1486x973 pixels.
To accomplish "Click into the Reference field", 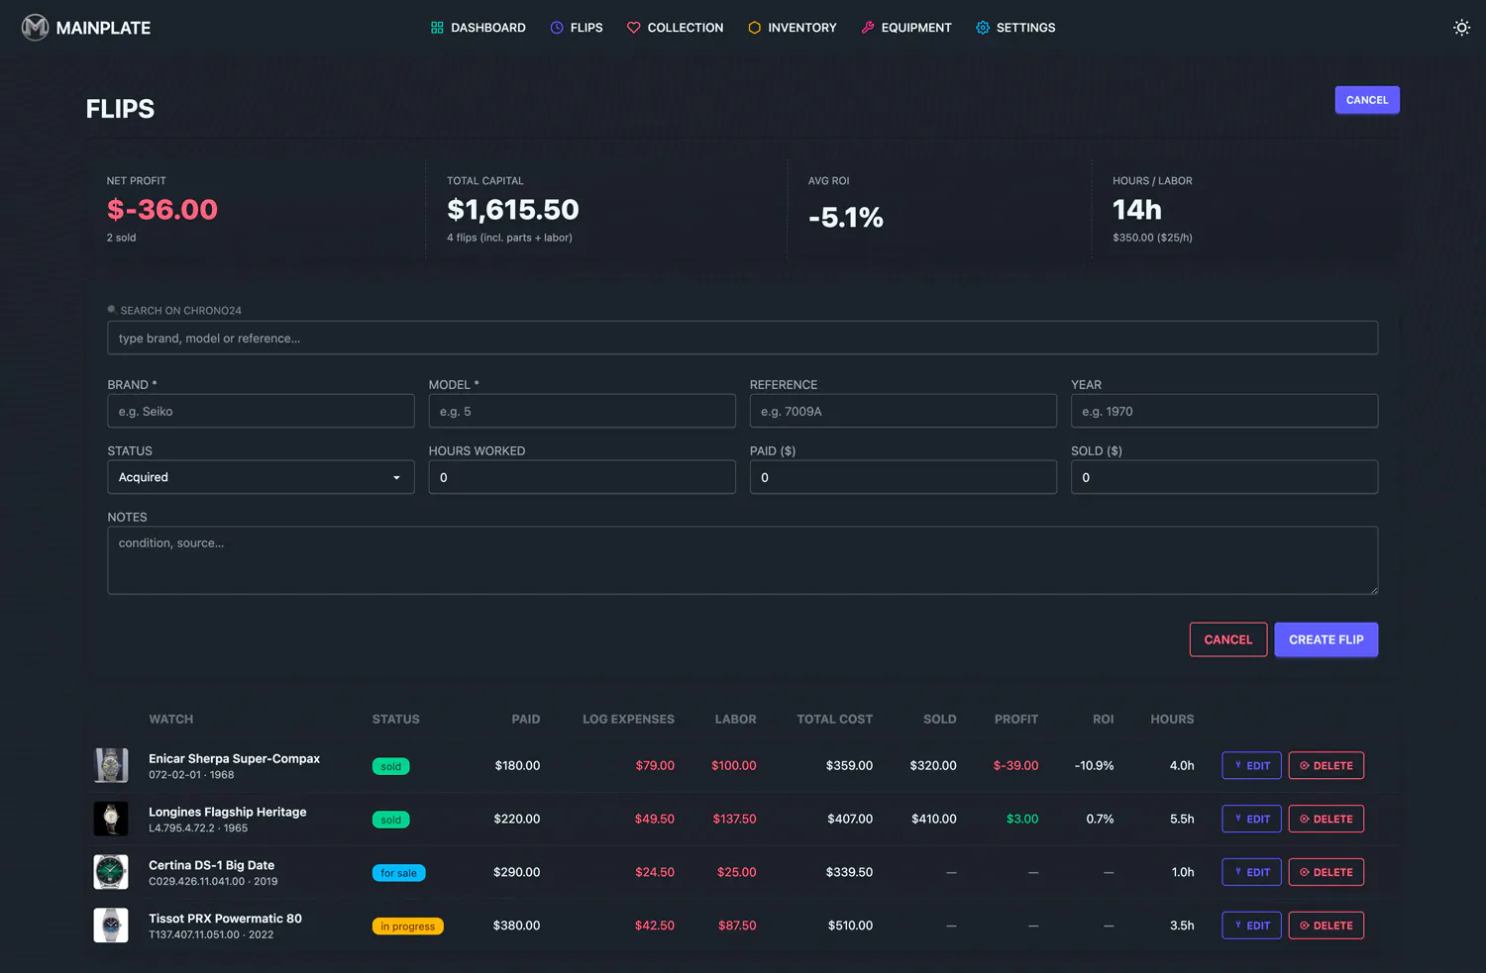I will (902, 411).
